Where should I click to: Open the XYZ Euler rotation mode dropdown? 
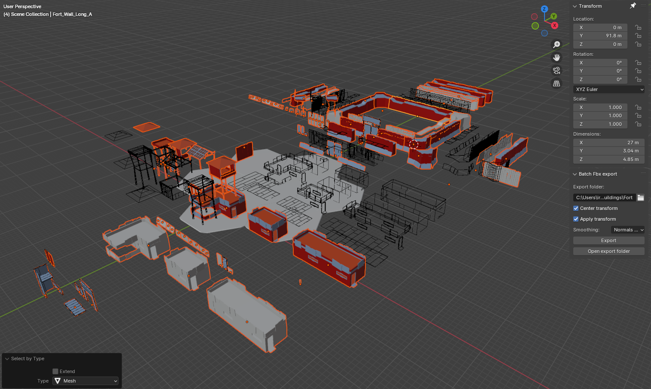tap(608, 89)
